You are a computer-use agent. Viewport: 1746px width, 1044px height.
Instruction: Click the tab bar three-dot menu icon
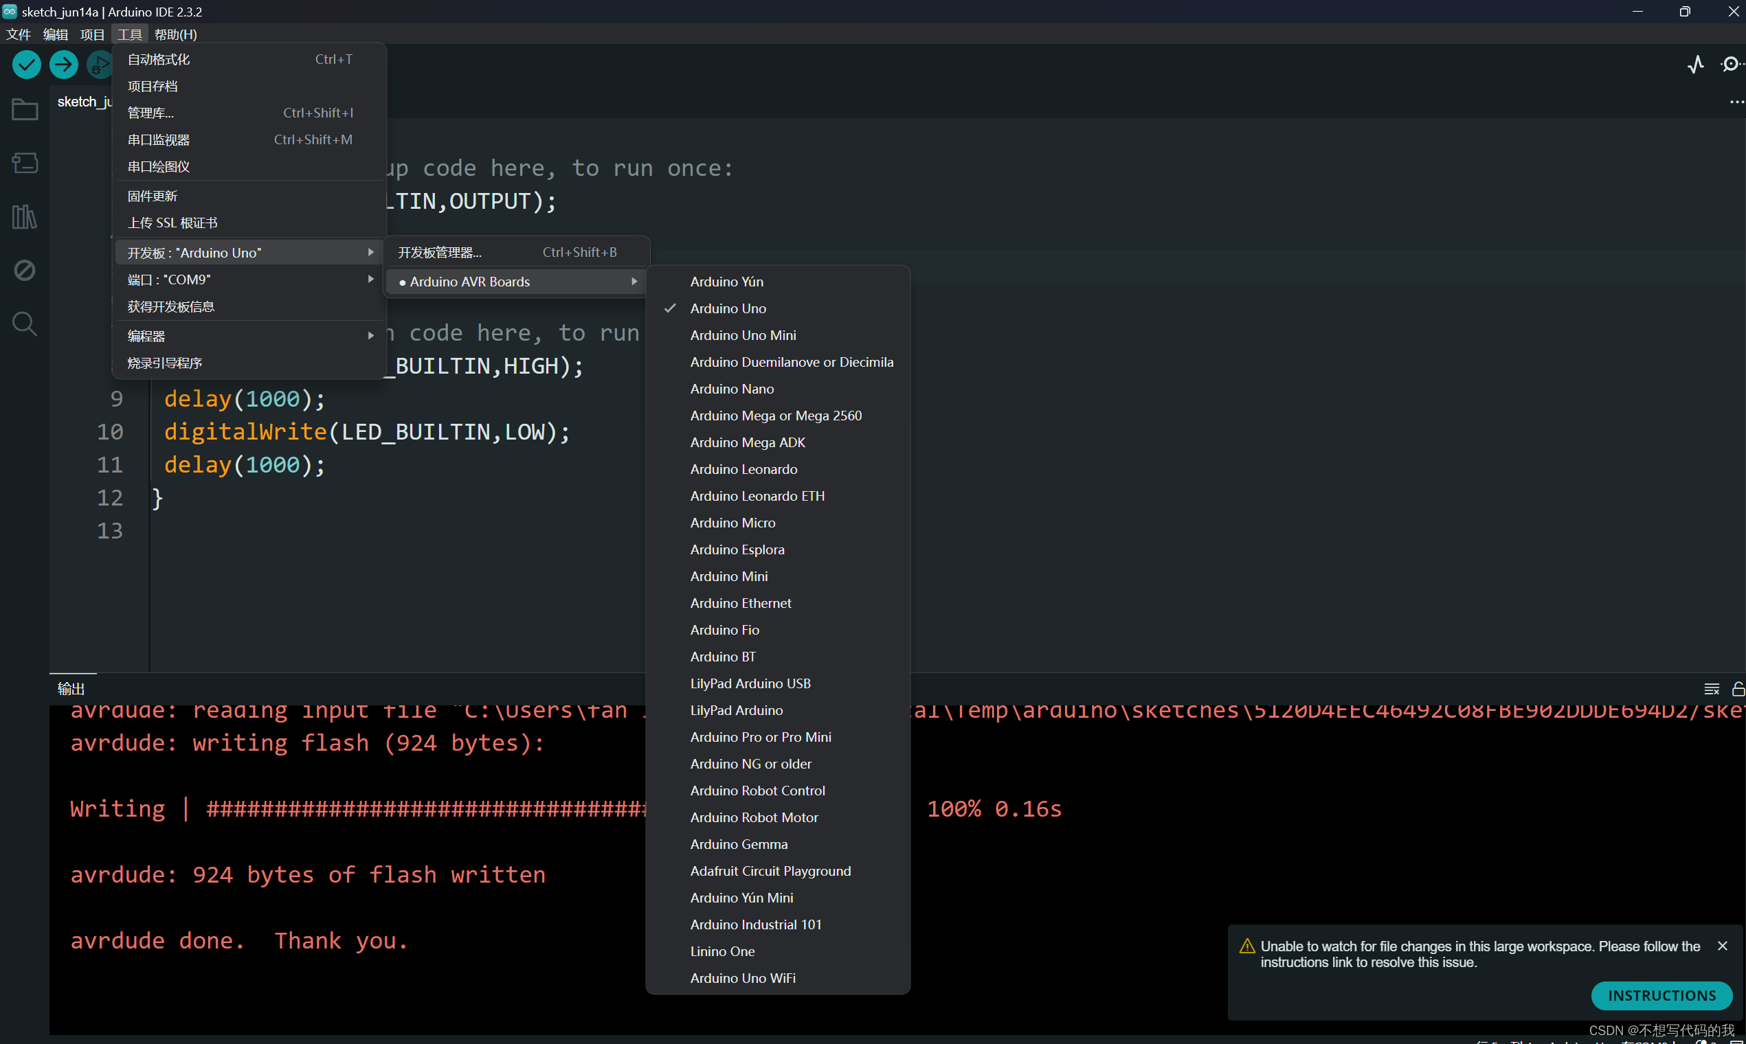(x=1736, y=103)
